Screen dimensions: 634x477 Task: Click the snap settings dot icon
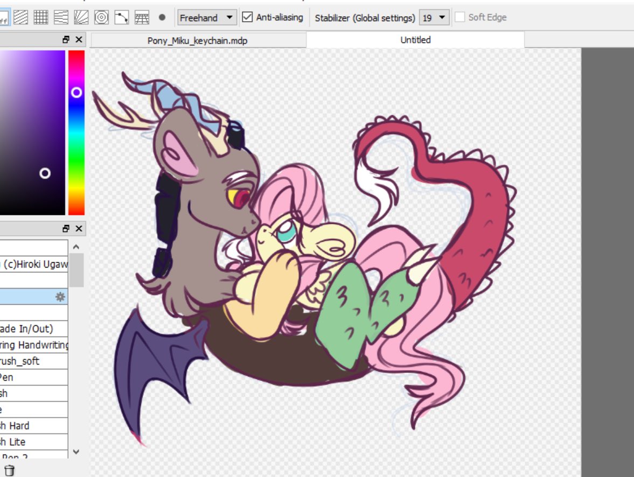(162, 17)
